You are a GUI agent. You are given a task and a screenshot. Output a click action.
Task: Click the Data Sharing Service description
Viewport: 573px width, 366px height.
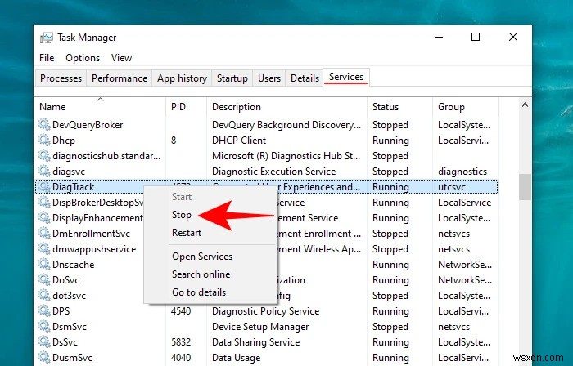[255, 342]
